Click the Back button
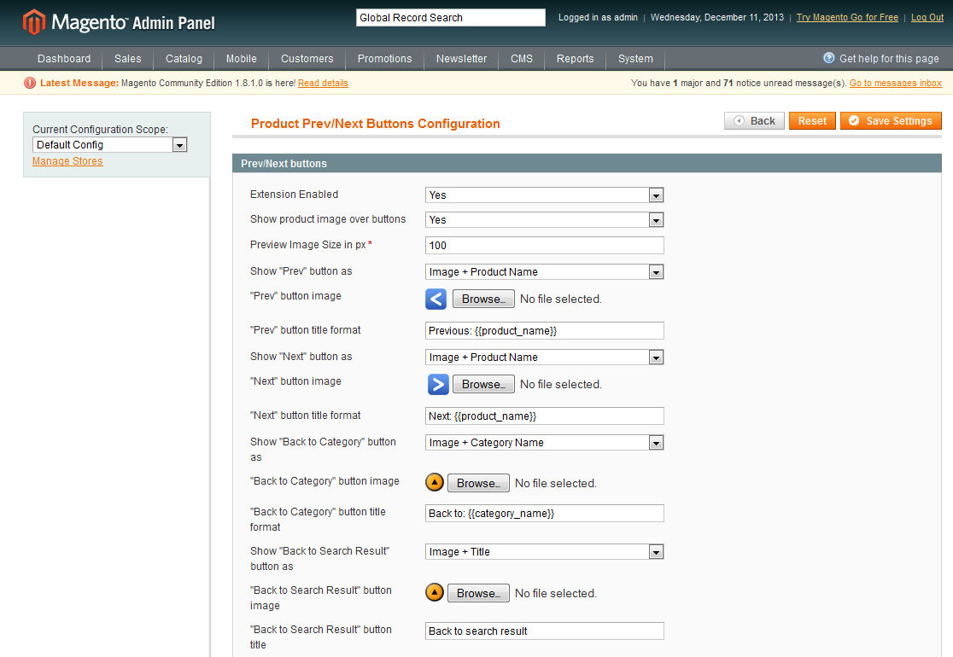This screenshot has height=657, width=953. tap(754, 121)
